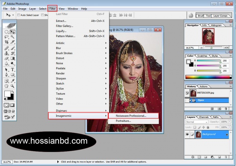Viewport: 236px width, 166px height.
Task: Select the Move tool in toolbox
Action: click(13, 32)
